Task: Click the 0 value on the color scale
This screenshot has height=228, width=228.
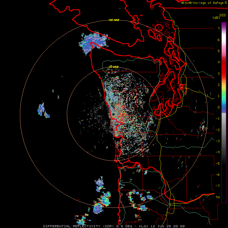Action: [219, 107]
